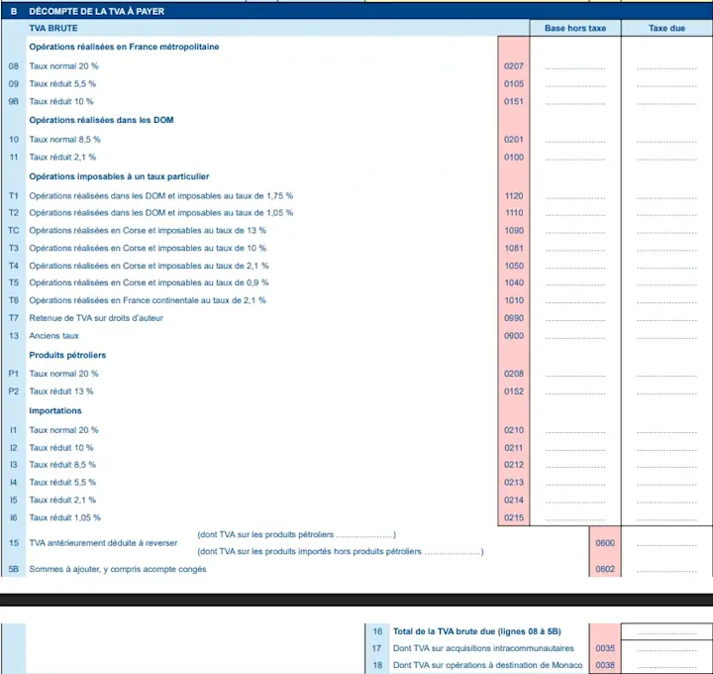Click label 'TVA antérieurement déduite à reverser'
The image size is (713, 674).
point(103,543)
